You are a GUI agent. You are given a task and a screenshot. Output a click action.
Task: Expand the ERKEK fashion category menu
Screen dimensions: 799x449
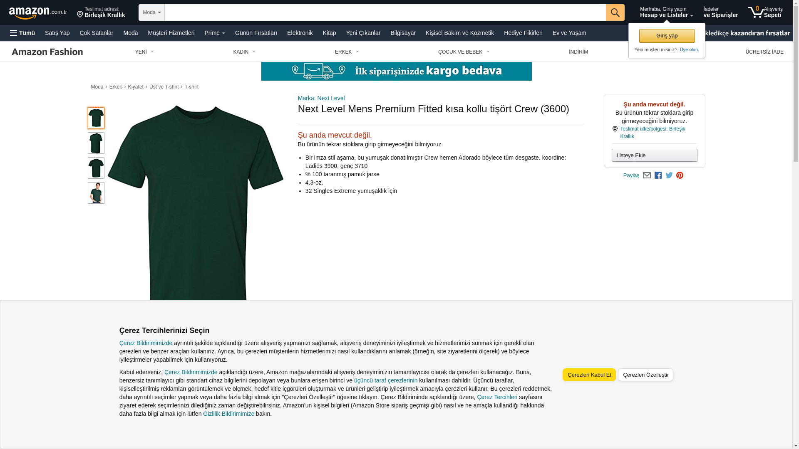(347, 52)
